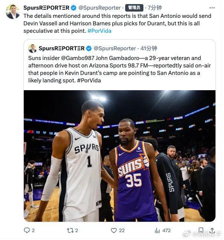Repost this tweet with the retweet icon
Image resolution: width=224 pixels, height=240 pixels.
click(69, 230)
